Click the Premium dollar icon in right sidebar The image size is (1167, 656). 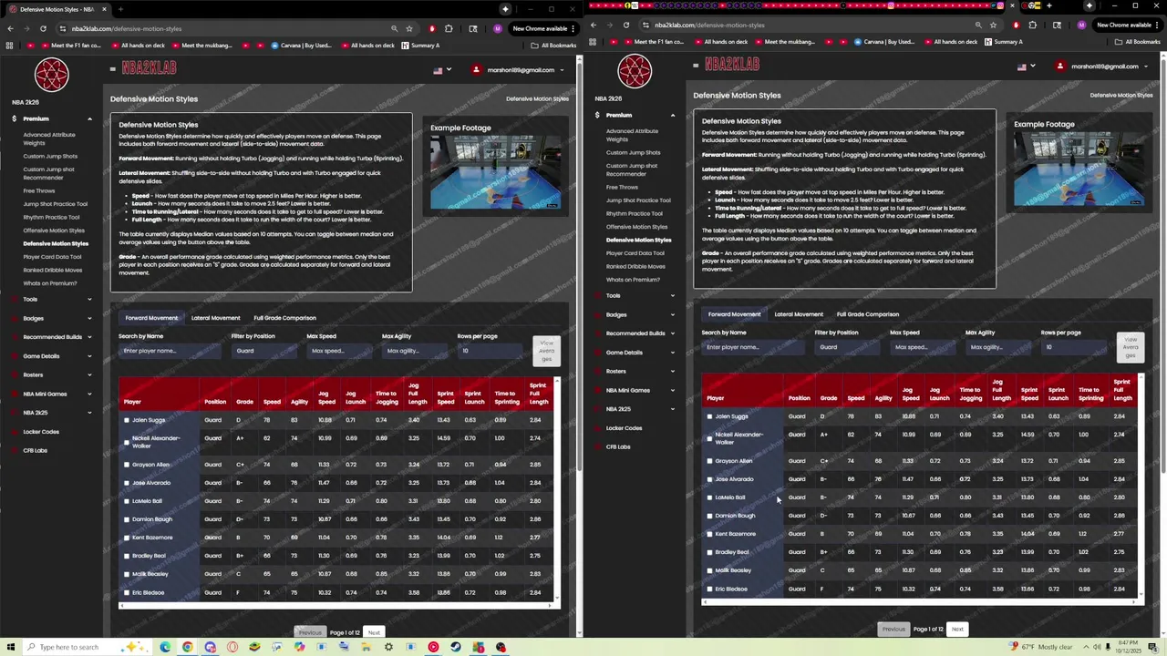click(x=597, y=115)
